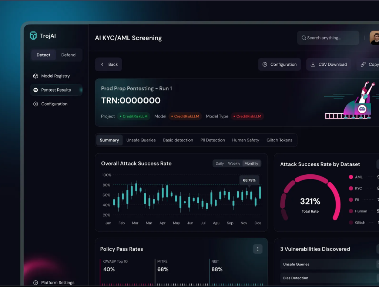Click the OWASP Top 10 40% value
Screen dimensions: 379x287
[109, 269]
